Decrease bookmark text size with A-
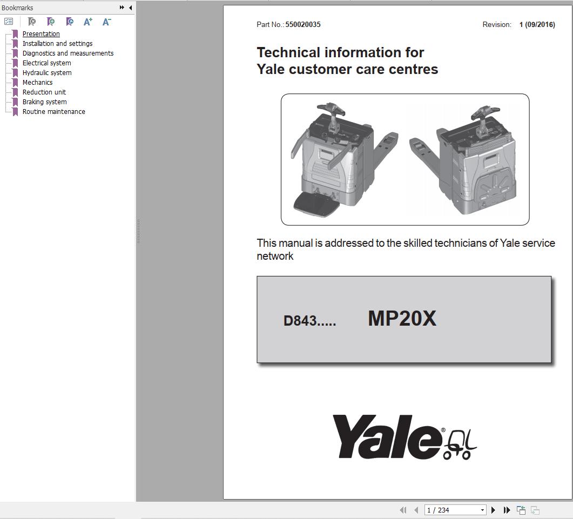 [x=107, y=22]
